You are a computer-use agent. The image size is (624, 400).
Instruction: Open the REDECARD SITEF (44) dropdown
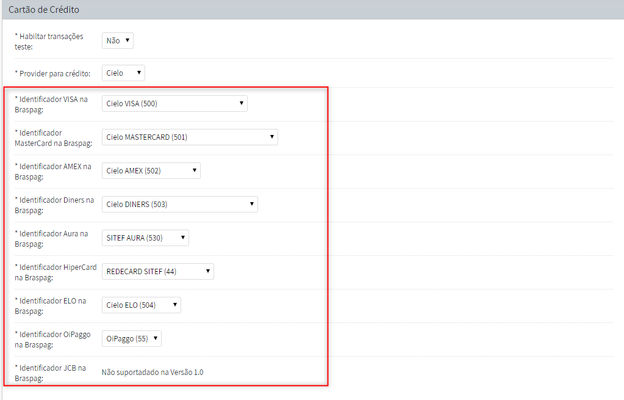tap(157, 271)
